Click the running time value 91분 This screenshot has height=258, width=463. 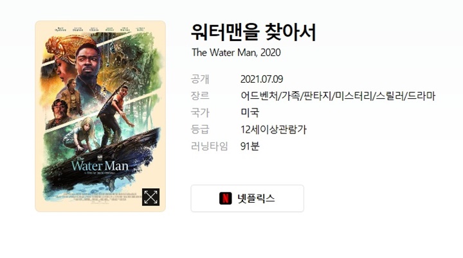coord(250,146)
